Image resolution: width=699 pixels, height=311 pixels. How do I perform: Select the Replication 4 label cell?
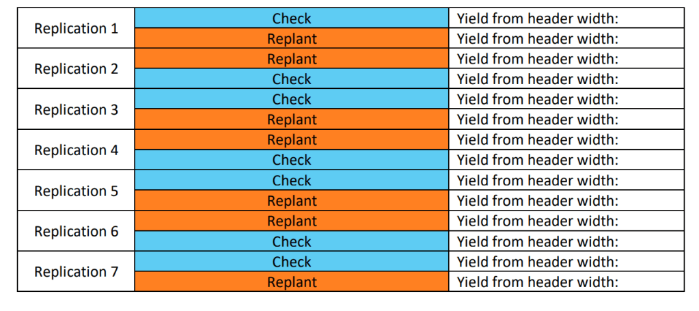[x=76, y=150]
